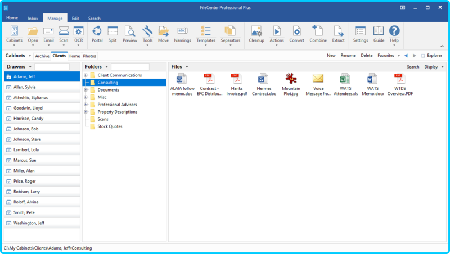Go back with the blue arrow
450x254 pixels.
406,56
